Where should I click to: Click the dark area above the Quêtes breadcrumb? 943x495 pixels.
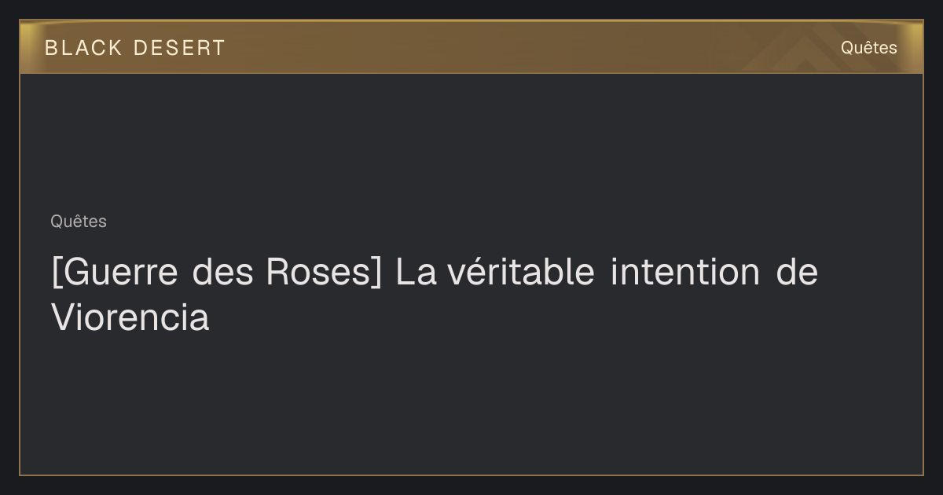[x=472, y=141]
